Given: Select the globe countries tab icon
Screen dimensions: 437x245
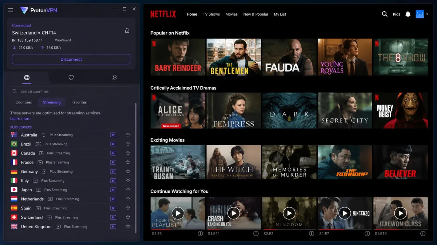Looking at the screenshot, I should pos(27,77).
